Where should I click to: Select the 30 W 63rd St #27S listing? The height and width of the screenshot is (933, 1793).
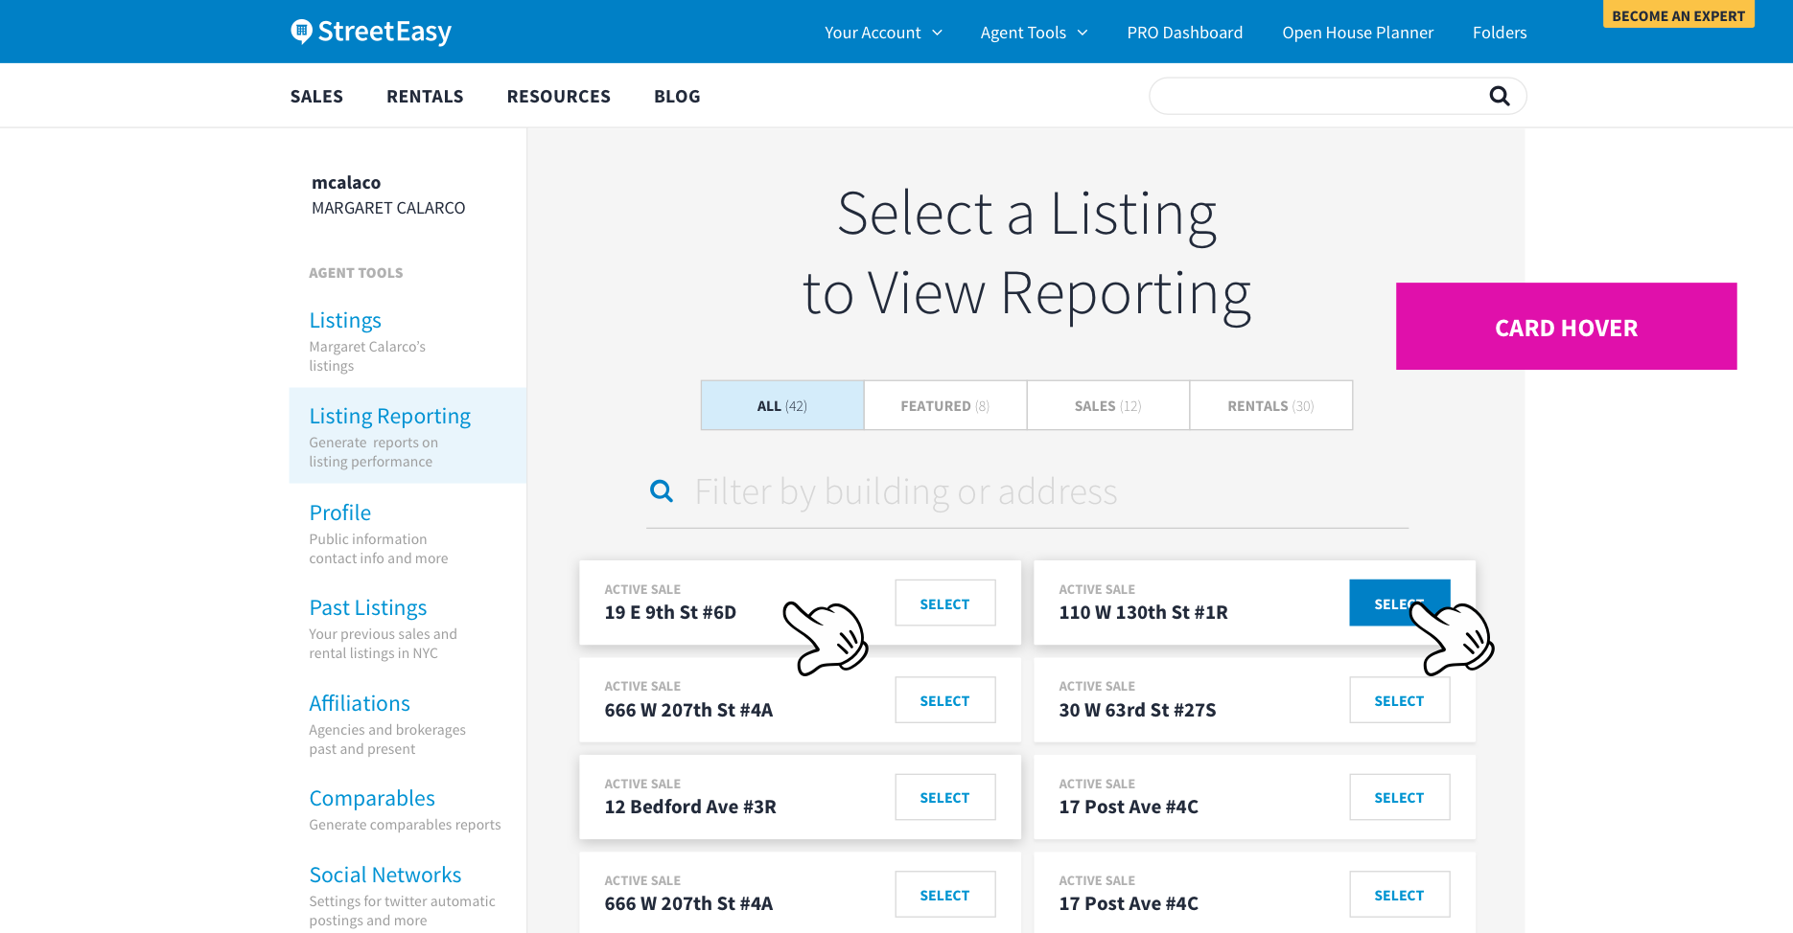(x=1400, y=700)
